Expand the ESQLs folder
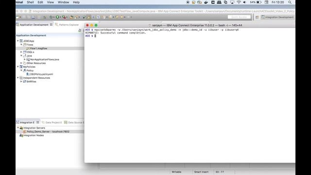Image resolution: width=311 pixels, height=175 pixels. click(x=21, y=52)
